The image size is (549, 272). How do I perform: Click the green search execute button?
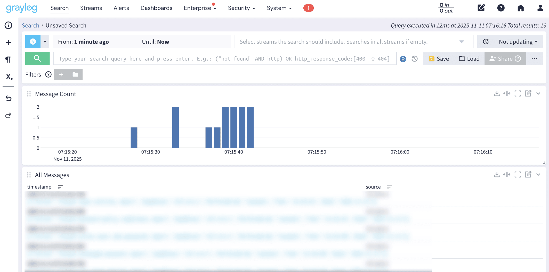[x=37, y=58]
